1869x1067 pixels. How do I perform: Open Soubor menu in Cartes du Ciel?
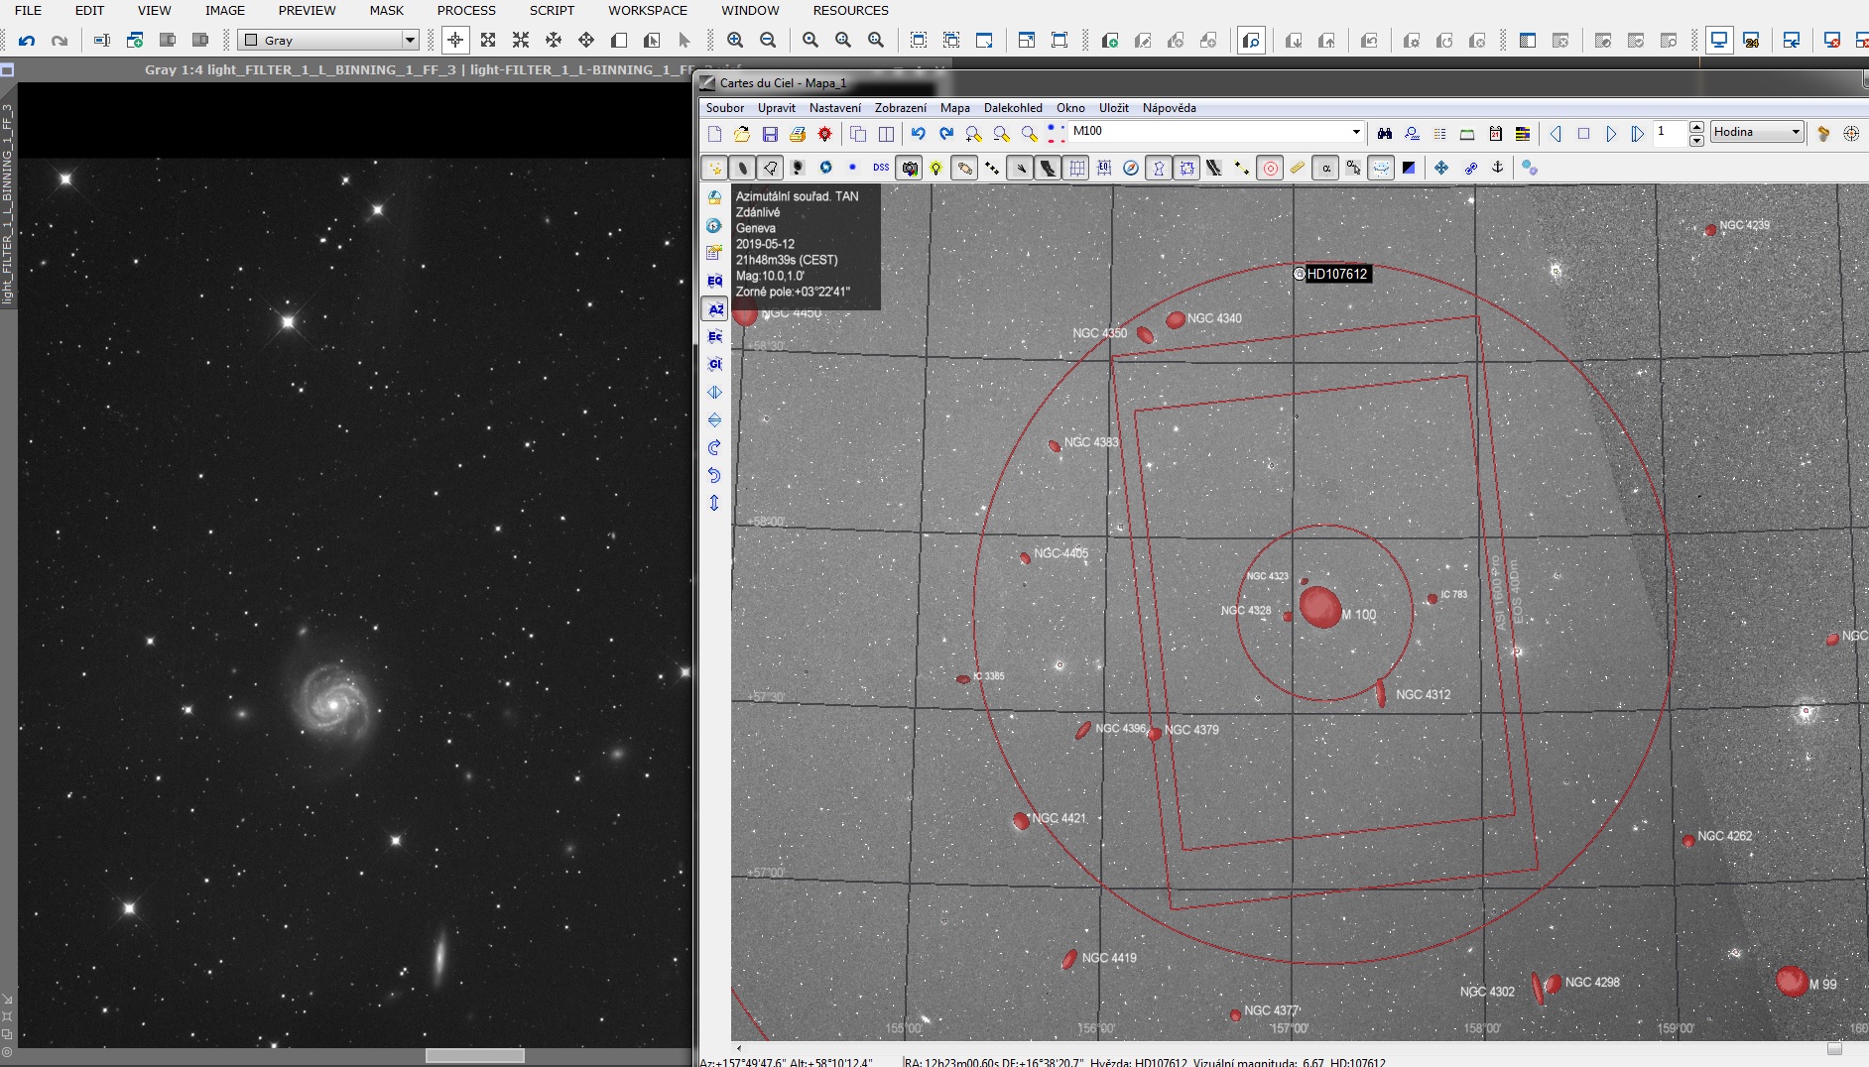[x=725, y=108]
